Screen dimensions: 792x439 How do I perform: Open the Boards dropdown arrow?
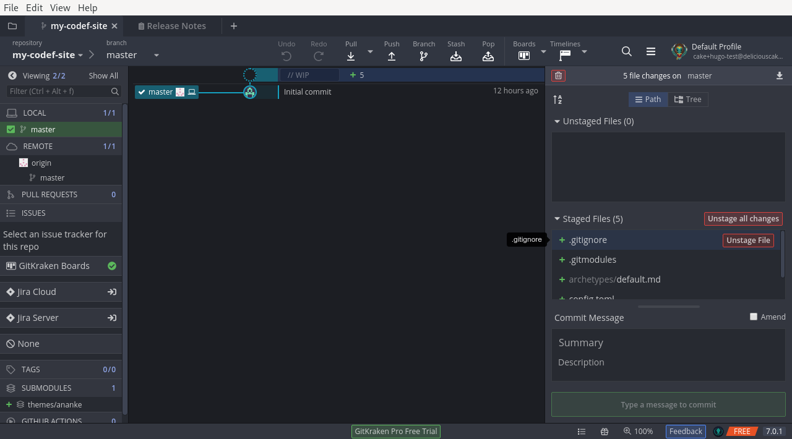544,51
